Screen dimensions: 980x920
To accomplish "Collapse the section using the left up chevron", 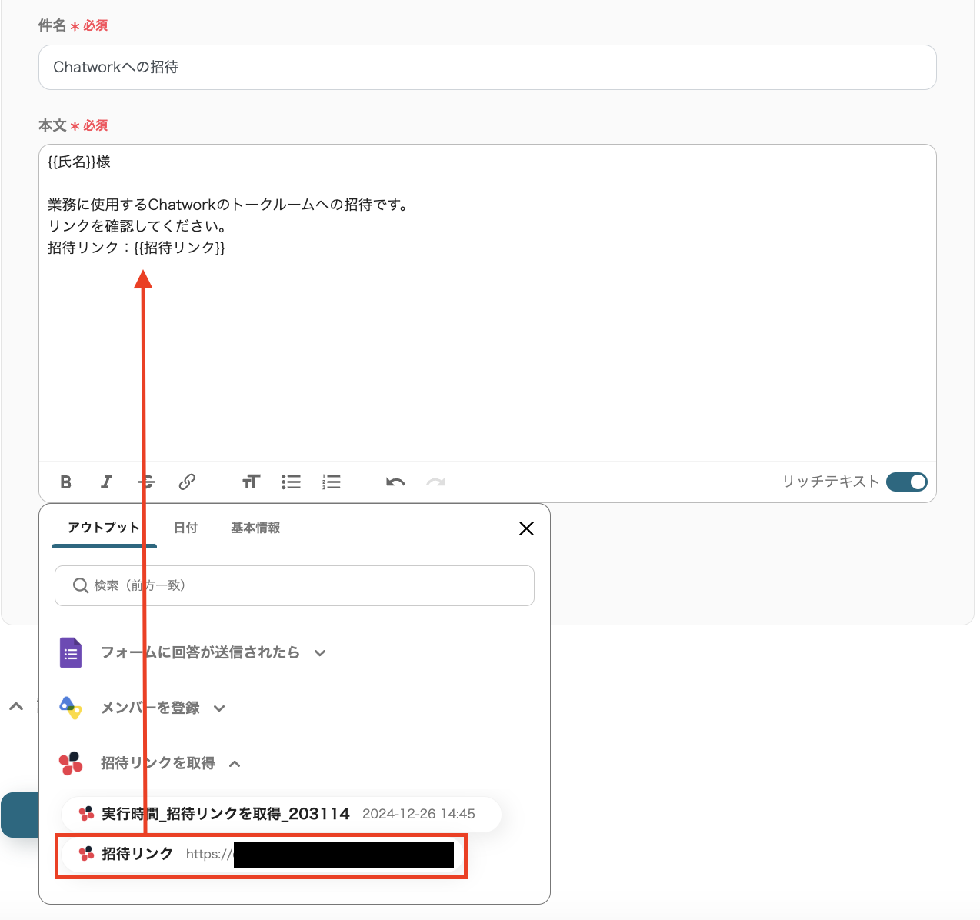I will (16, 706).
